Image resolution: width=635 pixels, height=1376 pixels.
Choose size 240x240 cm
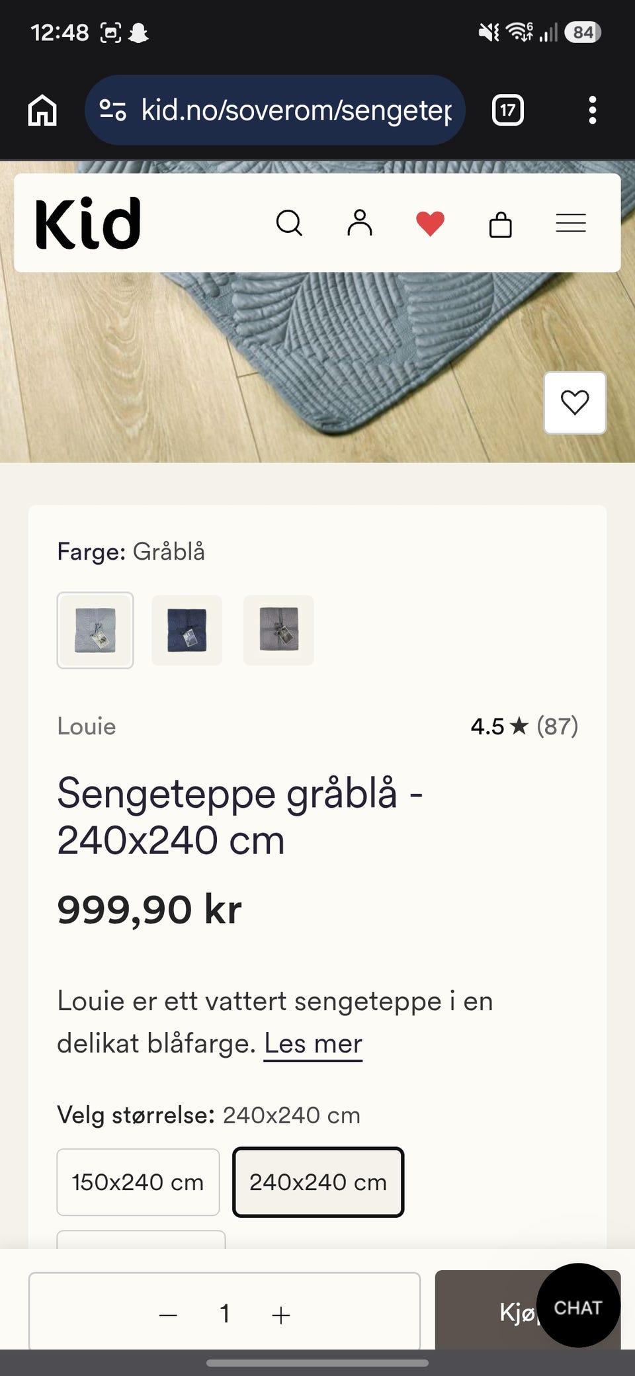[318, 1182]
